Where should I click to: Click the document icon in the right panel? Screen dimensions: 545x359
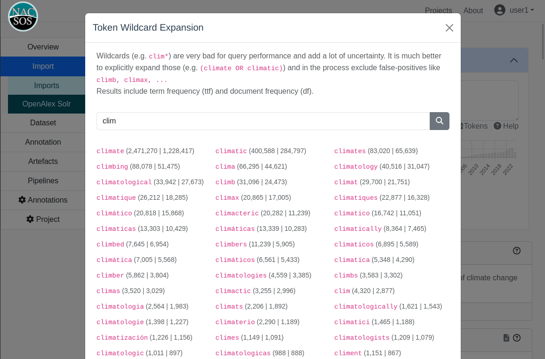pyautogui.click(x=506, y=338)
